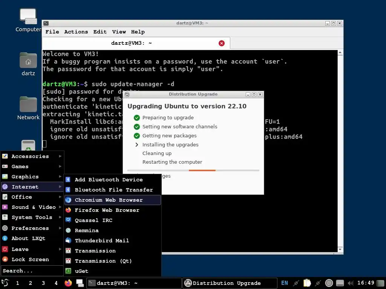Screen dimensions: 386x289
Task: Launch Thunderbird Mail
Action: (x=112, y=240)
